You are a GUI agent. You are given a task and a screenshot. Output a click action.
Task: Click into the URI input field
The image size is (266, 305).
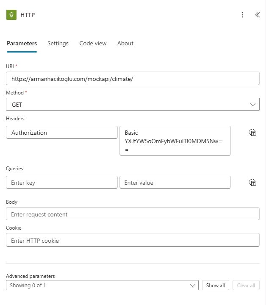(x=133, y=79)
